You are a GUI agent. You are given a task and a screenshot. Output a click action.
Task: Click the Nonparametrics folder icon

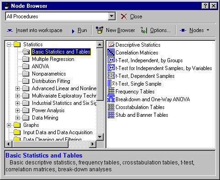[26, 74]
